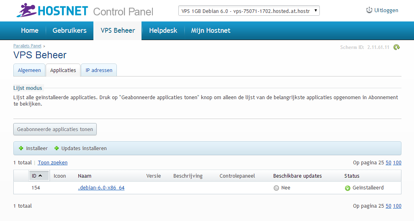Click the power icon next to Uitloggen
The height and width of the screenshot is (221, 414).
click(369, 10)
